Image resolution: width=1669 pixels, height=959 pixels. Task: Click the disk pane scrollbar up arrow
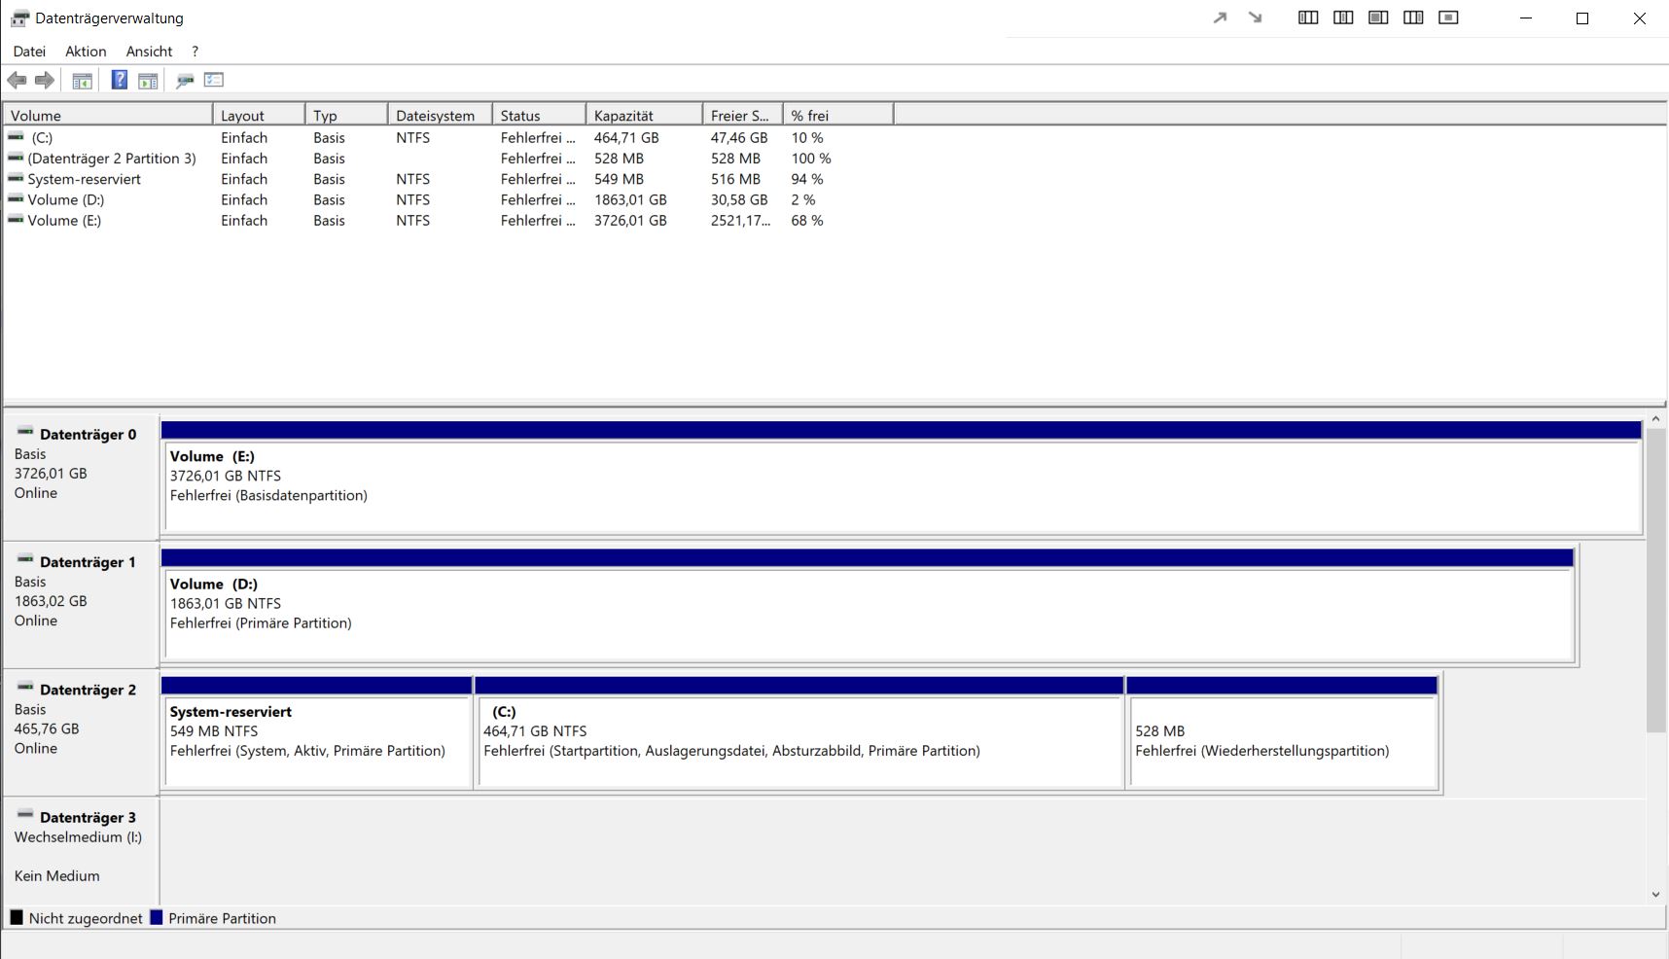click(x=1655, y=419)
